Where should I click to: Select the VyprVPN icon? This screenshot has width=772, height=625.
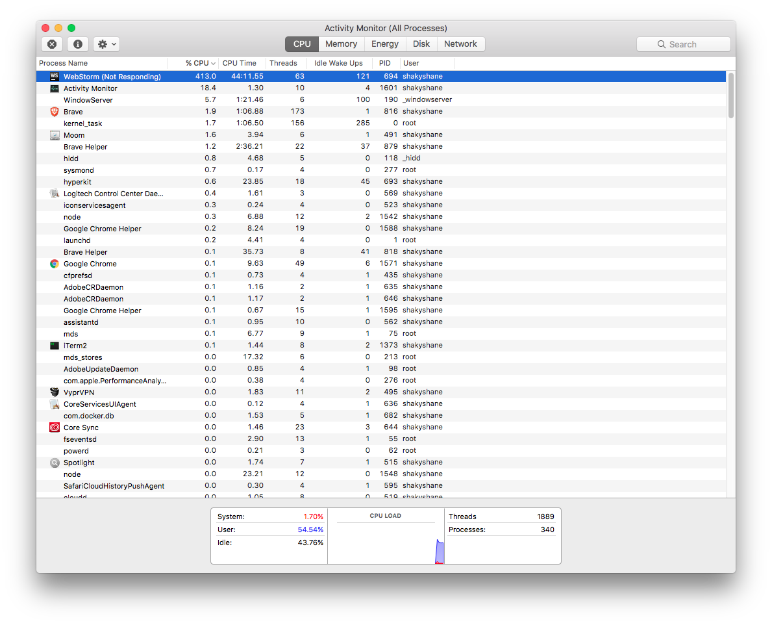point(54,392)
